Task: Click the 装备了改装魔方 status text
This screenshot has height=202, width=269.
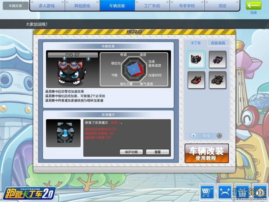Action: tap(103, 123)
